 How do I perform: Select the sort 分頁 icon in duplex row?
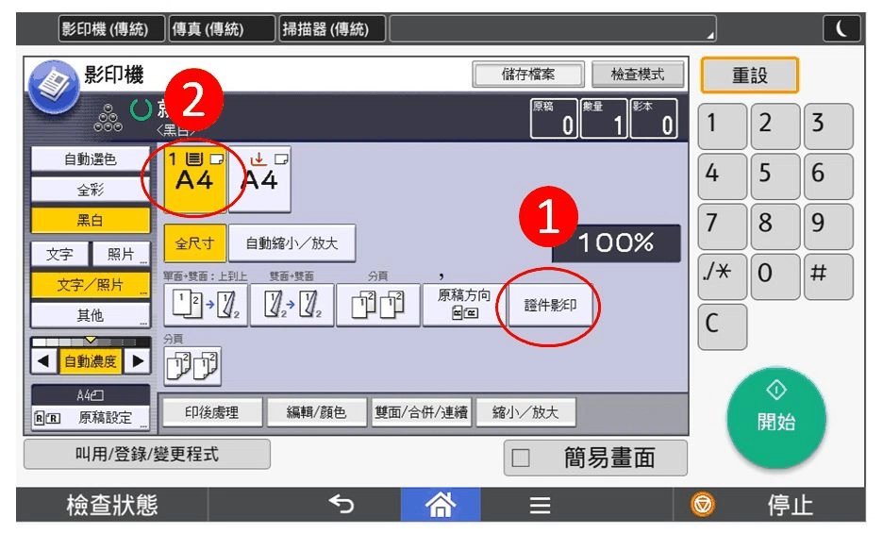378,305
